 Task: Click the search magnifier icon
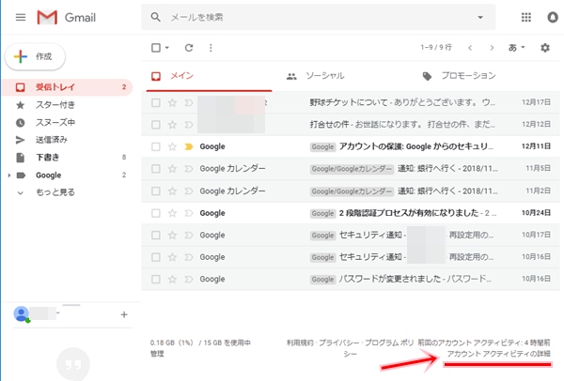[155, 17]
